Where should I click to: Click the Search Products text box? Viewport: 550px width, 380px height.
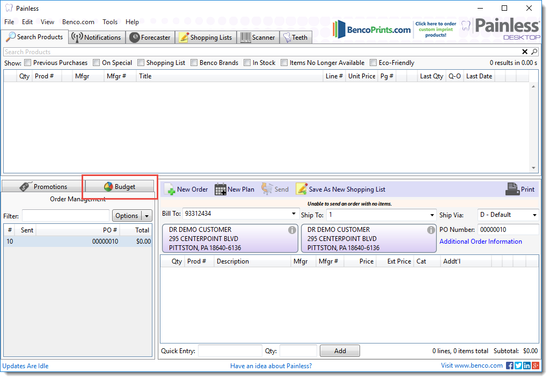point(261,52)
